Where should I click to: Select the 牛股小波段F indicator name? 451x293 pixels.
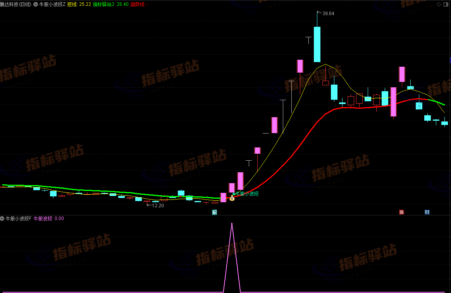19,218
